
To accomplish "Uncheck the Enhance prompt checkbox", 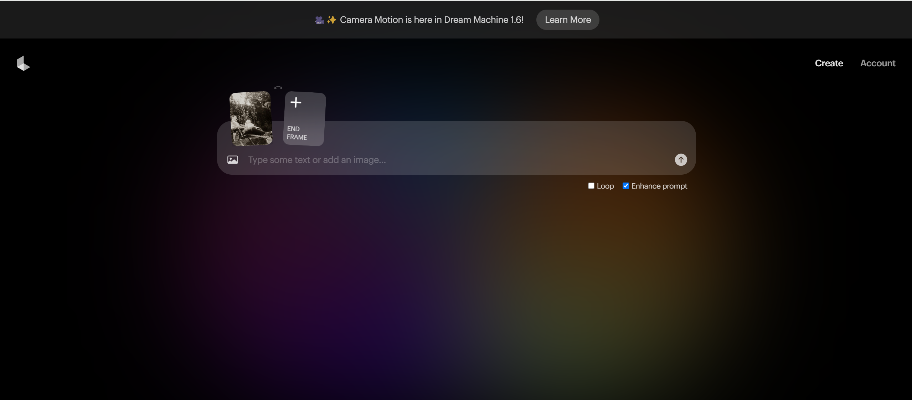I will pos(625,186).
